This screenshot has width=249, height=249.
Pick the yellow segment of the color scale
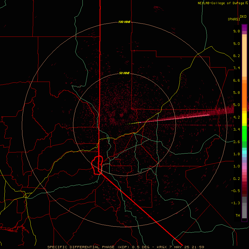(244, 118)
